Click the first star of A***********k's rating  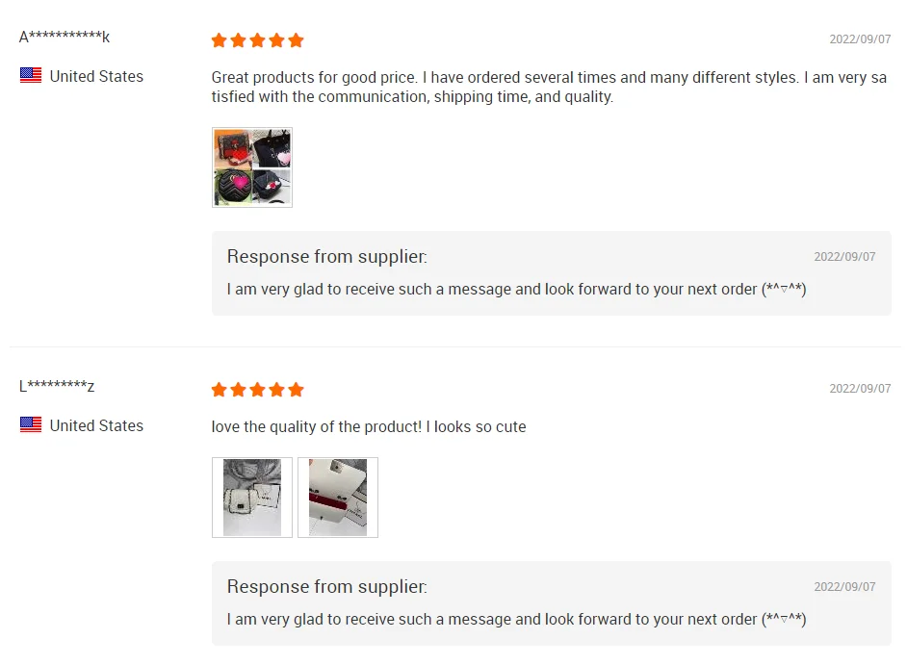(x=220, y=40)
